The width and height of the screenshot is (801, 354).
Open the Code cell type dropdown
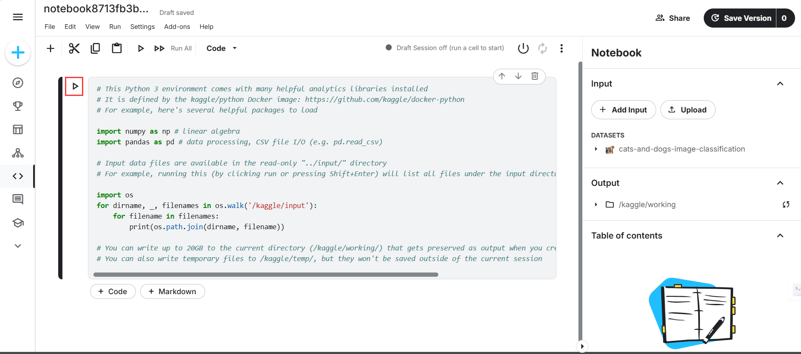221,48
